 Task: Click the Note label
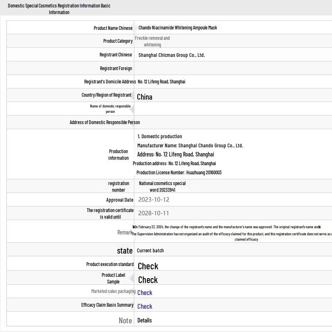(125, 320)
